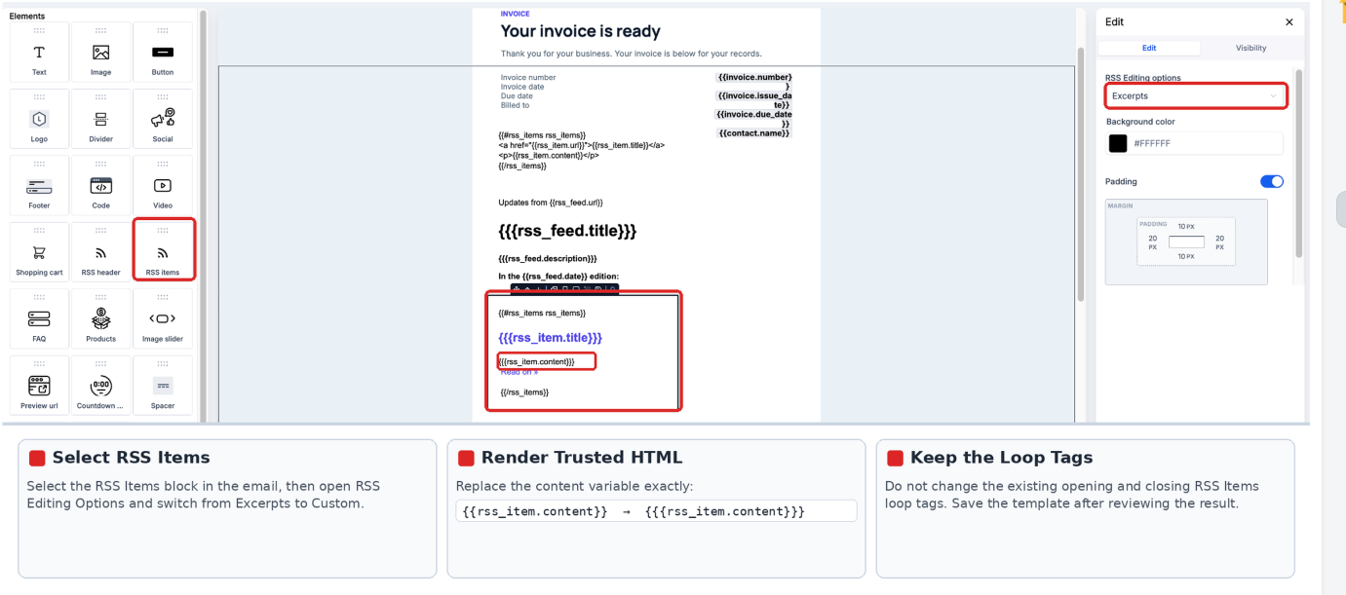1346x595 pixels.
Task: Click the 'Due date' label
Action: tap(517, 95)
